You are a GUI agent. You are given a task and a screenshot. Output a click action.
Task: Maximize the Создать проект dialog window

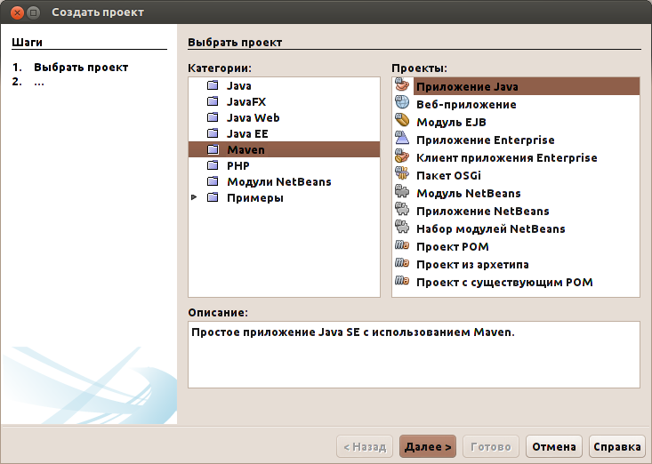coord(33,12)
